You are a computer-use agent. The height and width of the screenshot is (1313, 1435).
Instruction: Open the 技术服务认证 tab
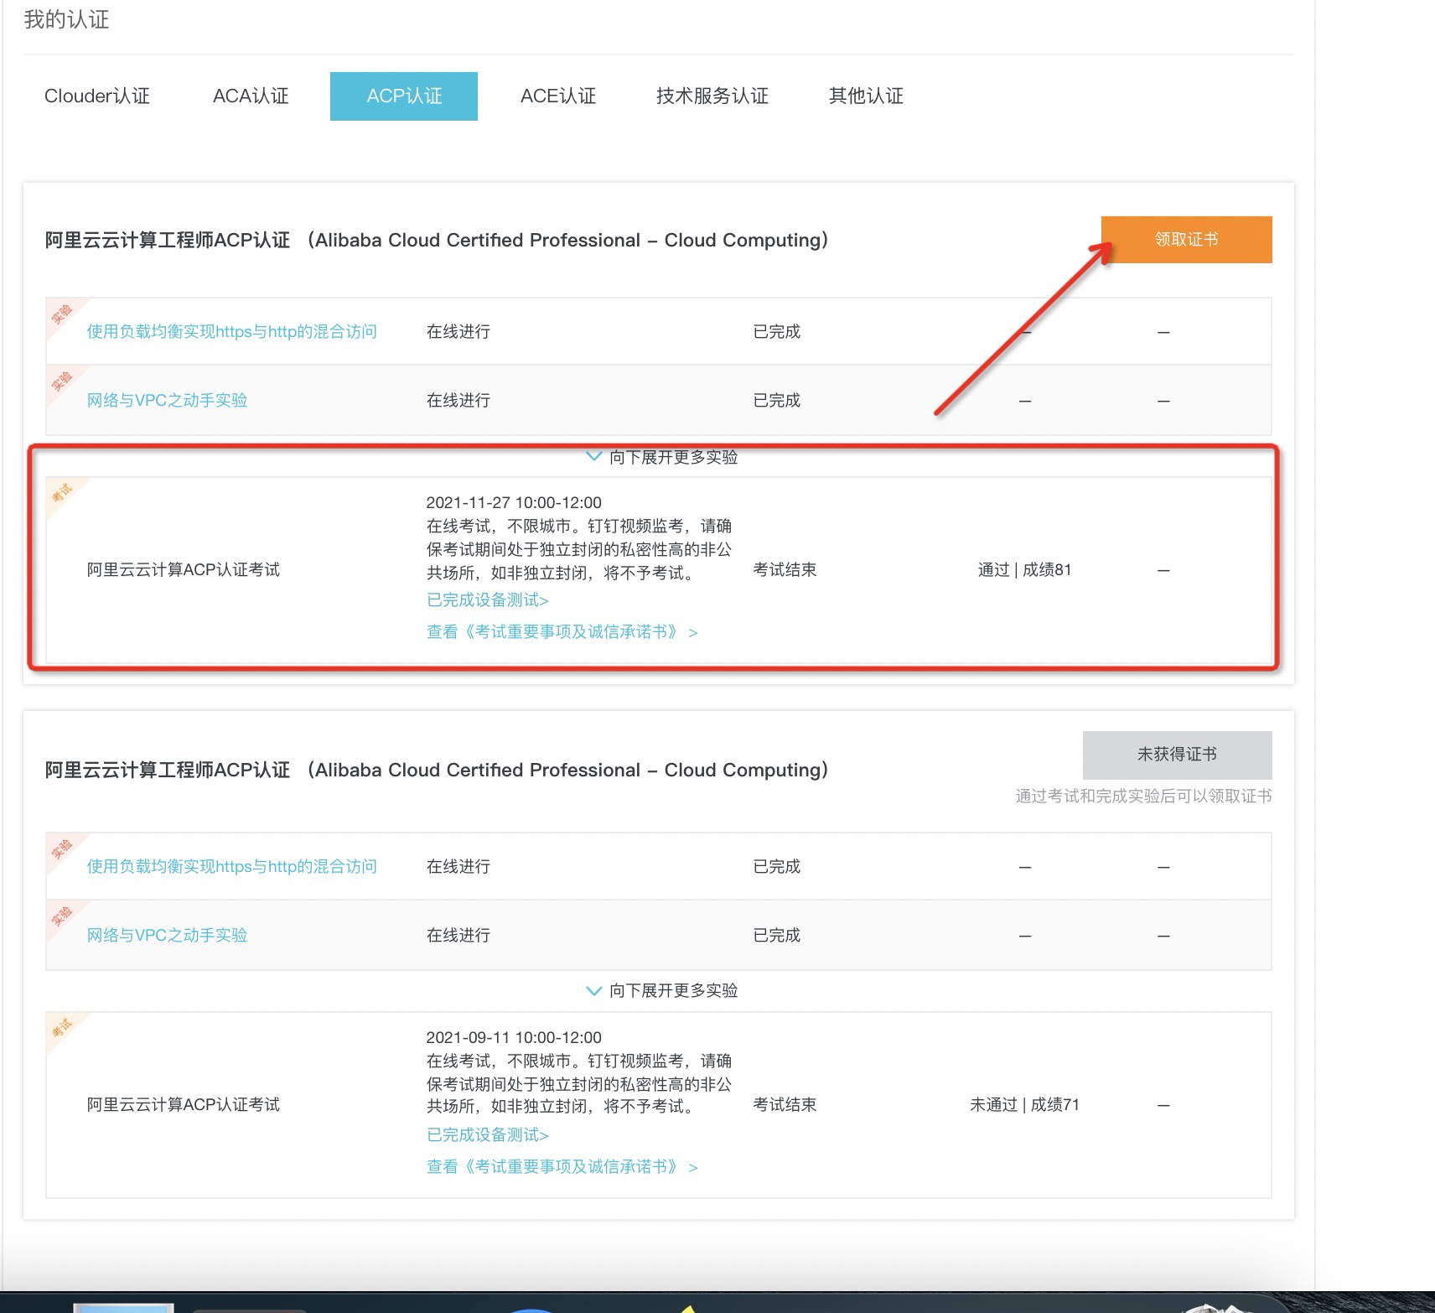point(712,96)
